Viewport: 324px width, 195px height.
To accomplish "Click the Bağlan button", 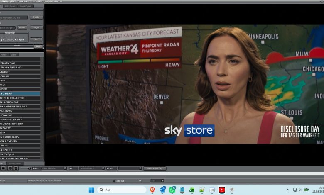I will pos(37,27).
